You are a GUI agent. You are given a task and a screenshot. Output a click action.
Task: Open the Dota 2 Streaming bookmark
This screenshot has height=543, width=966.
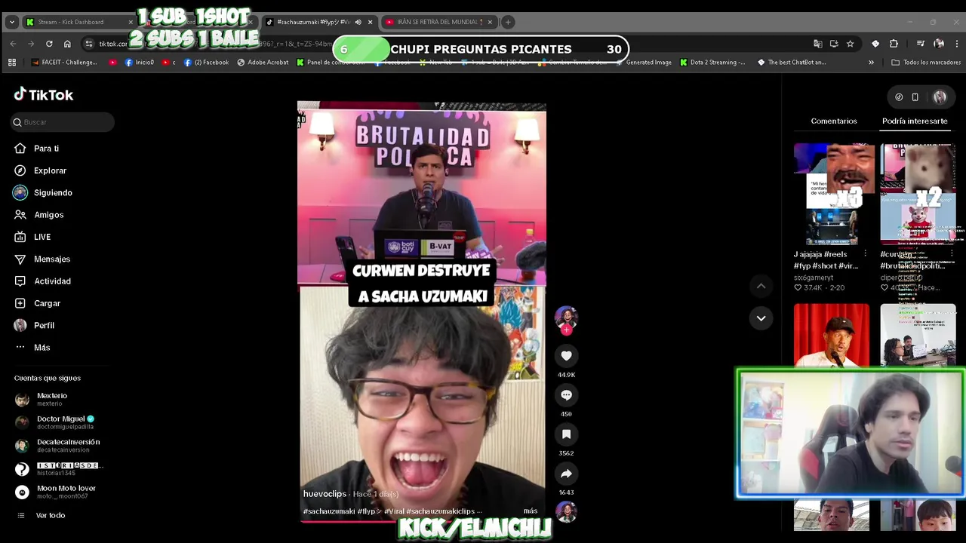(712, 63)
